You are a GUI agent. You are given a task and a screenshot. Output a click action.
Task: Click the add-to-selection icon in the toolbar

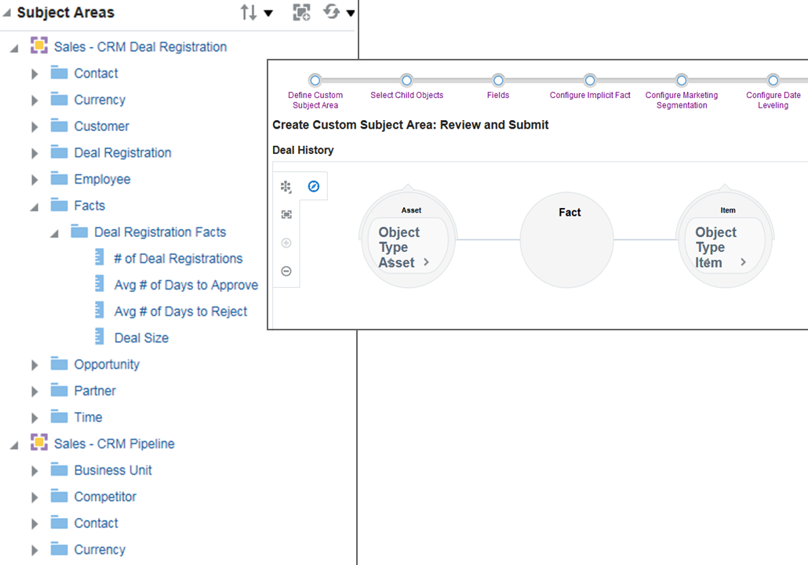pyautogui.click(x=301, y=12)
